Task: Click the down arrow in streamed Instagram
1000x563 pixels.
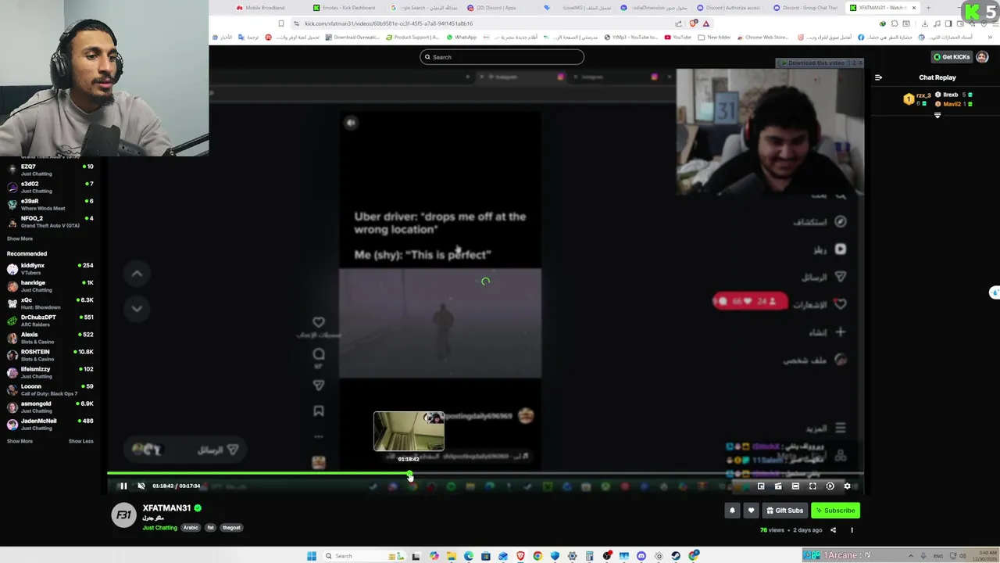Action: [137, 308]
